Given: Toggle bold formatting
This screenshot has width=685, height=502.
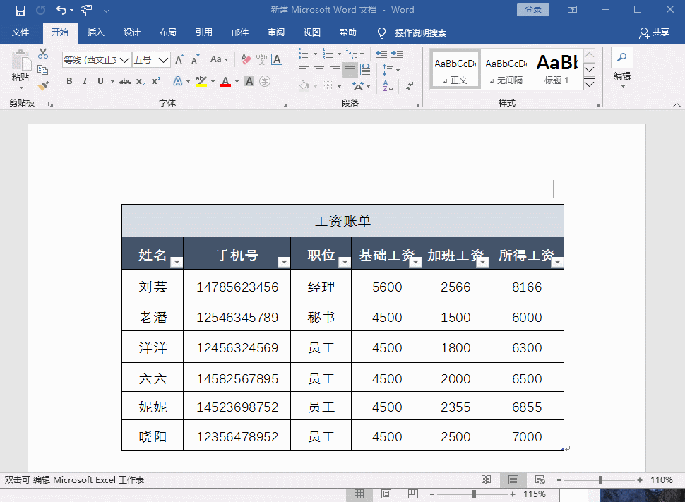Looking at the screenshot, I should point(68,81).
